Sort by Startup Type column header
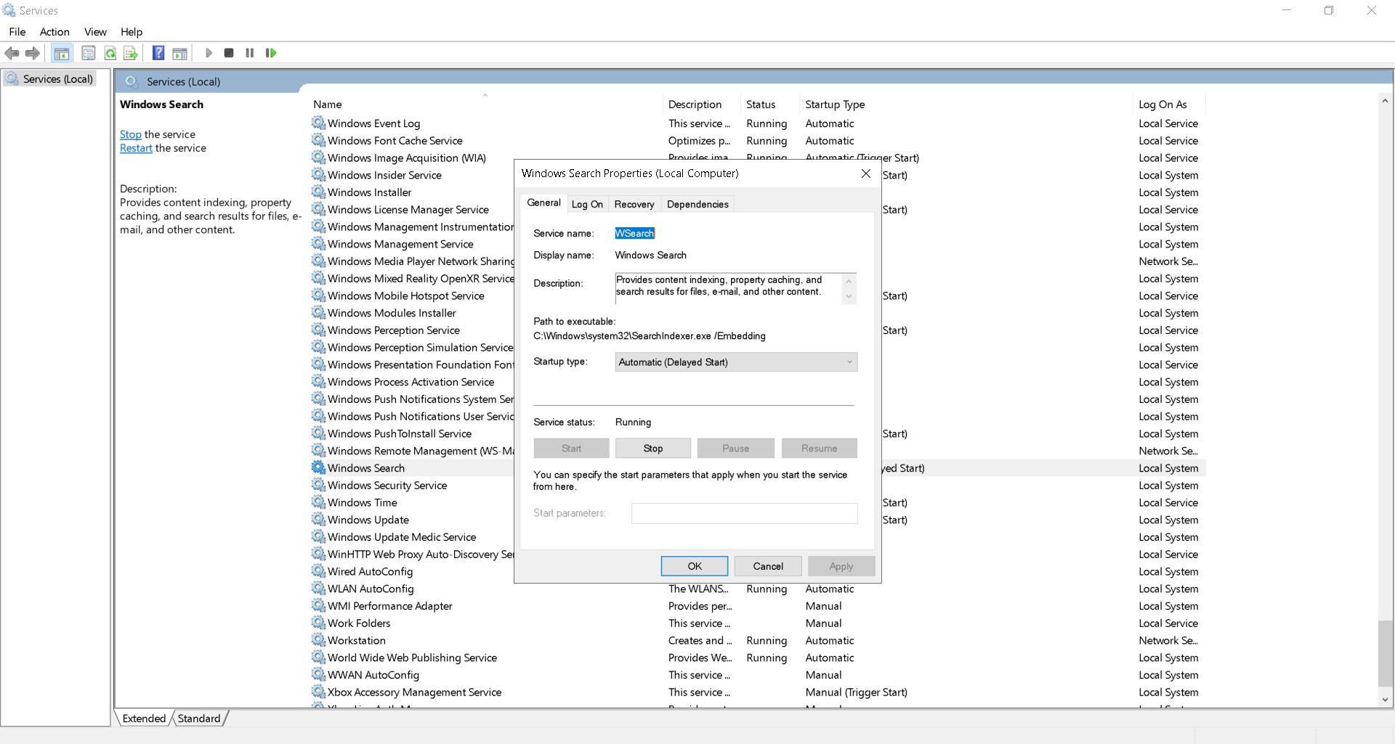This screenshot has height=744, width=1395. pyautogui.click(x=966, y=105)
